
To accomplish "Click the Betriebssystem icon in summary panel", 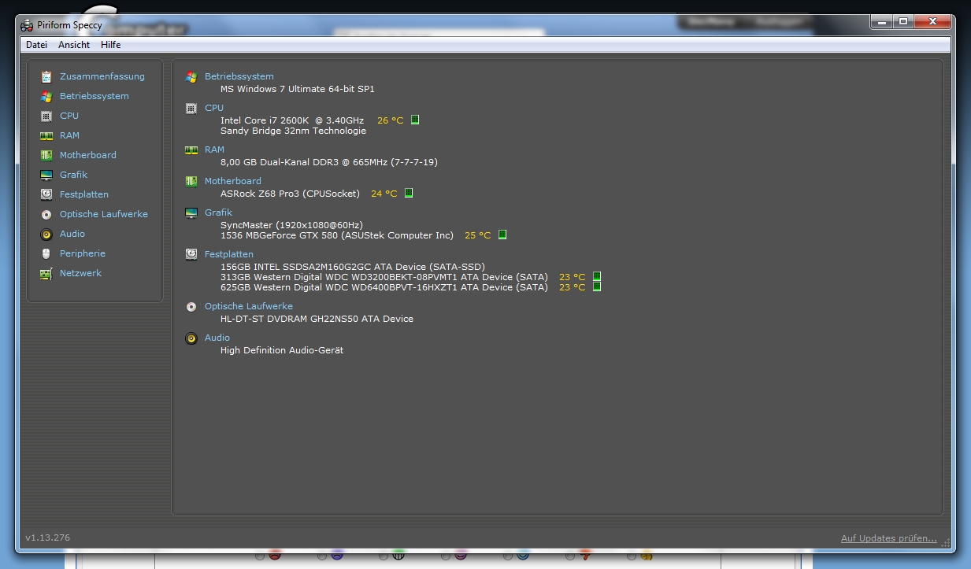I will coord(191,76).
